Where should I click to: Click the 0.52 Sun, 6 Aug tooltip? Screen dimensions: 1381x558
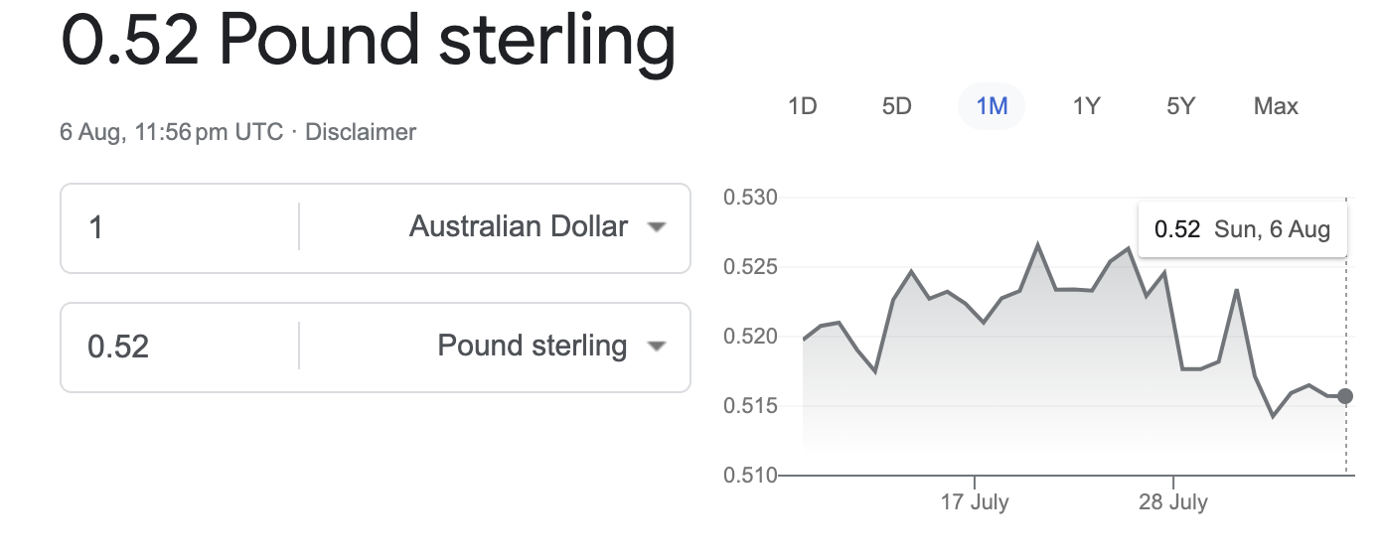pos(1242,230)
